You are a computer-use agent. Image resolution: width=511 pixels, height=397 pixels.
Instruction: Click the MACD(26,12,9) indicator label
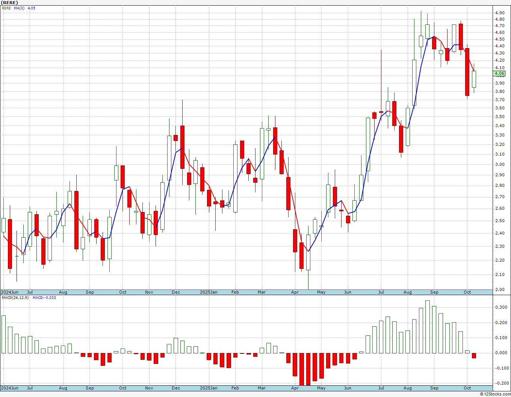click(x=15, y=298)
